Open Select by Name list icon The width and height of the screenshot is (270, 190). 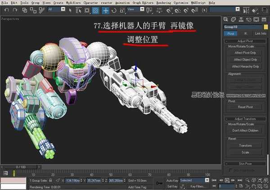pyautogui.click(x=78, y=10)
